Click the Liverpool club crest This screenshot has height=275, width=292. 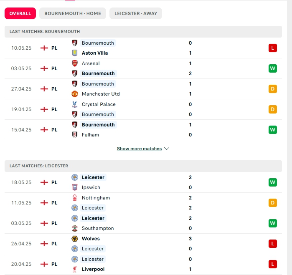click(x=75, y=269)
